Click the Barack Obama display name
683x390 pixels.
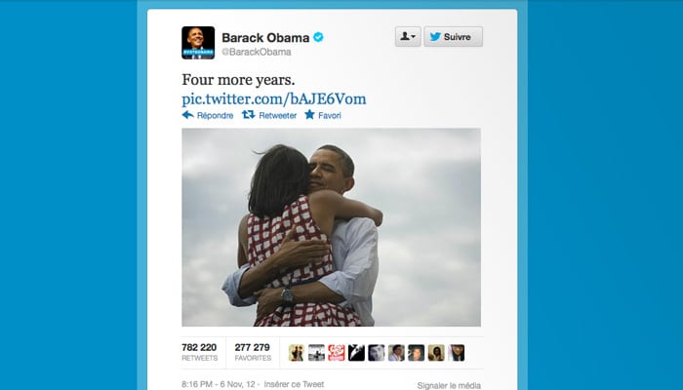(265, 38)
